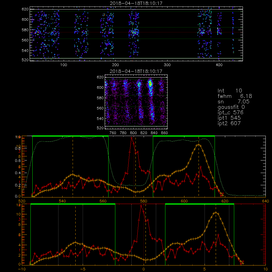Viewport: 272px width, 272px height.
Task: Click x-axis label 400 of top image
Action: 219,65
